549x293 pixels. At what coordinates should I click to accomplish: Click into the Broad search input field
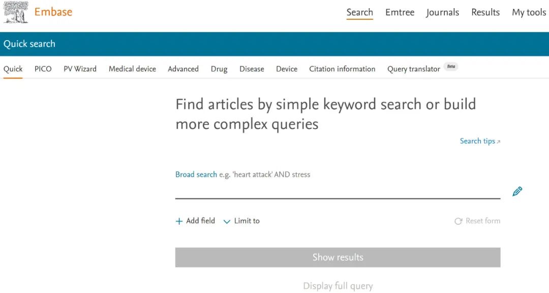tap(338, 191)
